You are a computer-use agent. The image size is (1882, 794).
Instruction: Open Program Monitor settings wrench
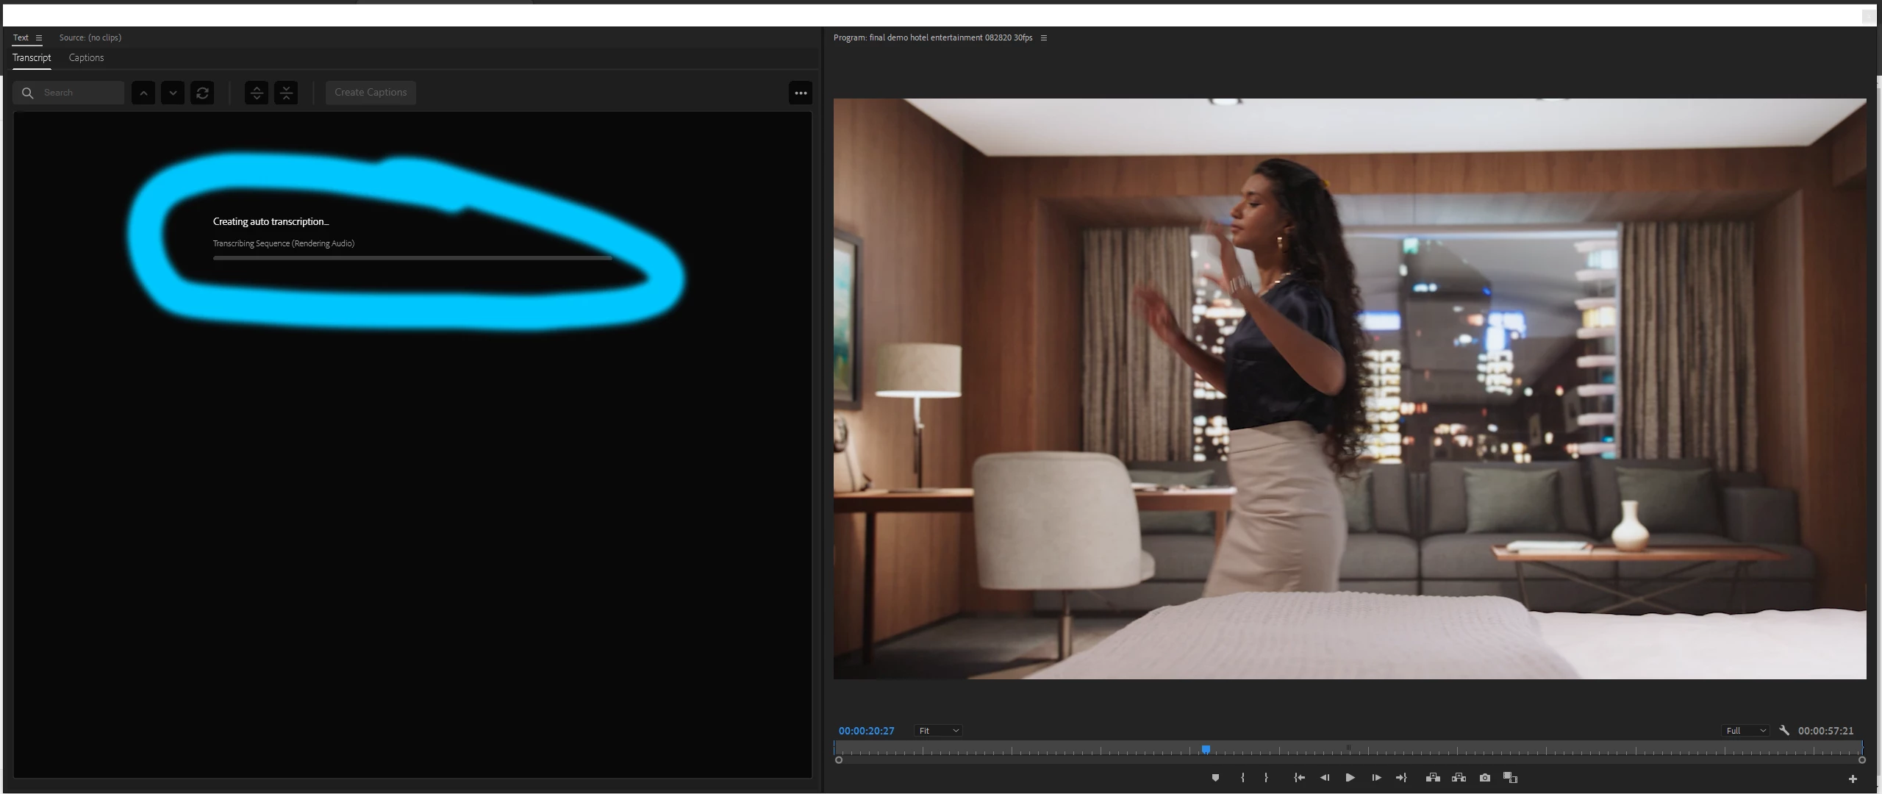pos(1784,730)
